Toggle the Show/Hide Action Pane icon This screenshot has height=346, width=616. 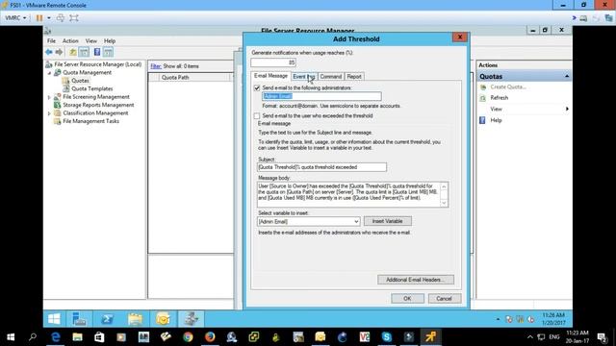coord(108,52)
